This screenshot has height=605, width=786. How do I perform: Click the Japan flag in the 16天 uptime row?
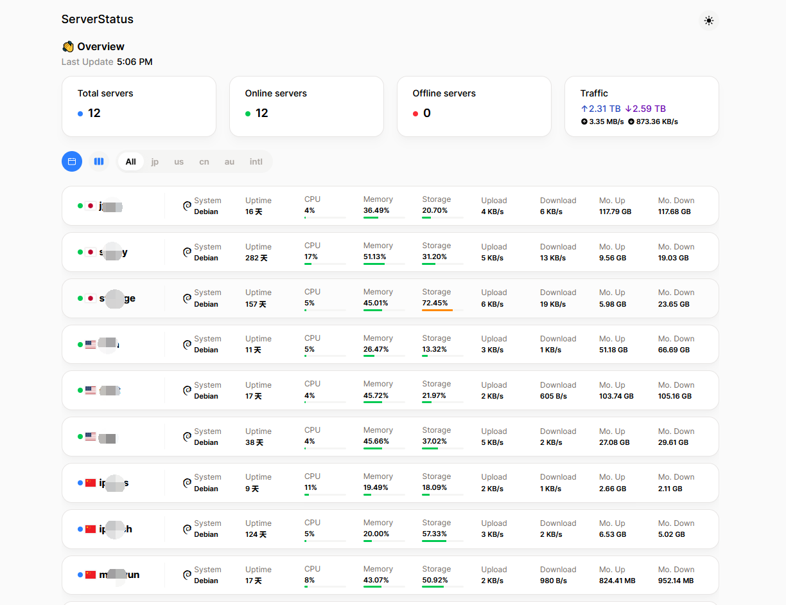point(91,206)
